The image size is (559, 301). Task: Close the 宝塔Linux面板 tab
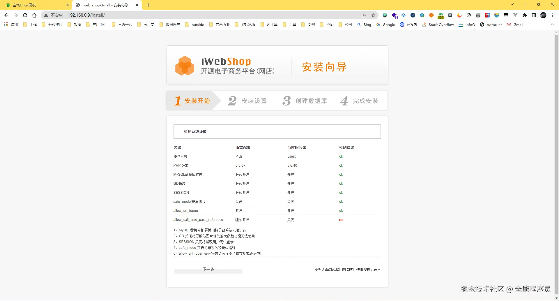pos(68,5)
